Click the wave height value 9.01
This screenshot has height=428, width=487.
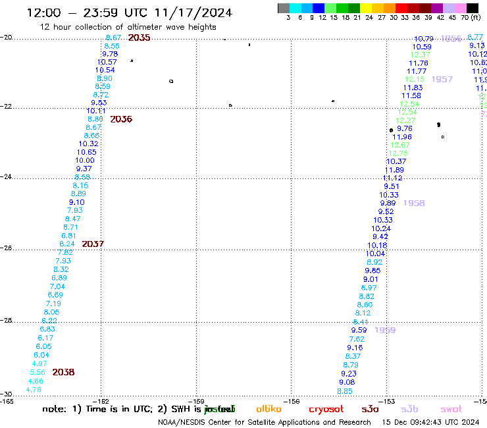tap(371, 279)
